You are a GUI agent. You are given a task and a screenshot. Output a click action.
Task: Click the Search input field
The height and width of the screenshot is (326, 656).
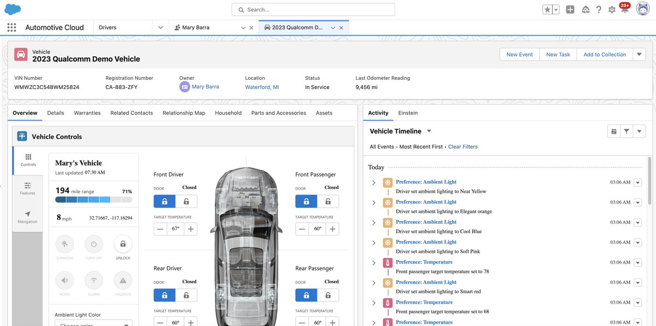click(x=313, y=9)
